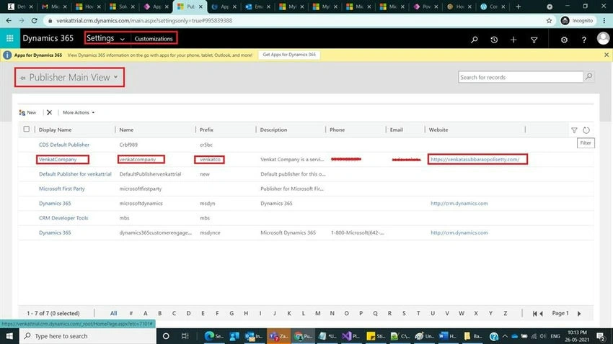The width and height of the screenshot is (613, 344).
Task: Reload the browser page
Action: pyautogui.click(x=35, y=21)
